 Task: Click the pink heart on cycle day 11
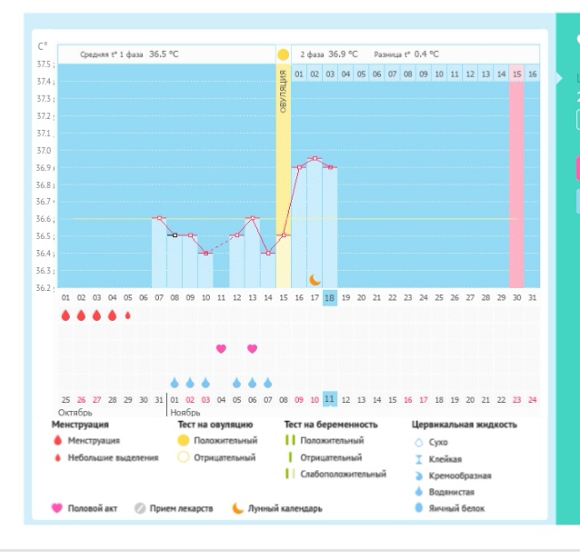click(221, 348)
